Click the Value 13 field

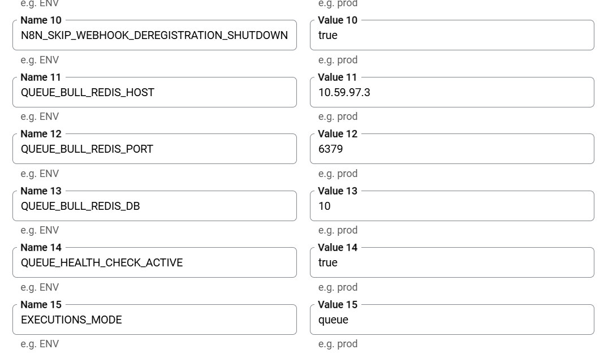[x=452, y=206]
